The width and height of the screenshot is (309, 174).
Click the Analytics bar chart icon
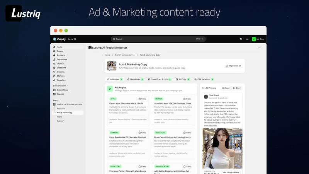pos(54,80)
